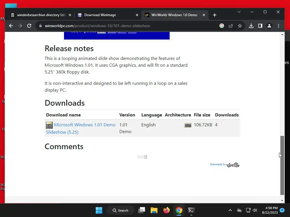This screenshot has width=290, height=217.
Task: Open the clock and date 4:58 PM
Action: tap(270, 210)
